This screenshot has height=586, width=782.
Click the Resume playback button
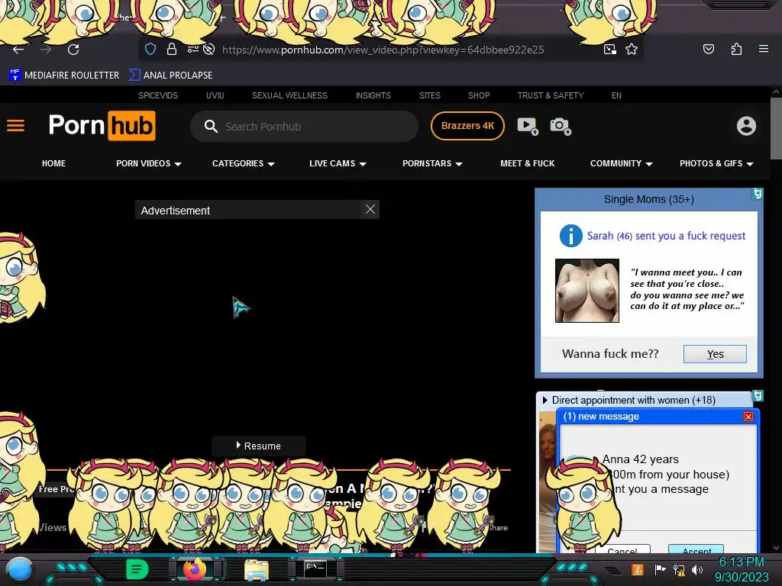click(258, 446)
